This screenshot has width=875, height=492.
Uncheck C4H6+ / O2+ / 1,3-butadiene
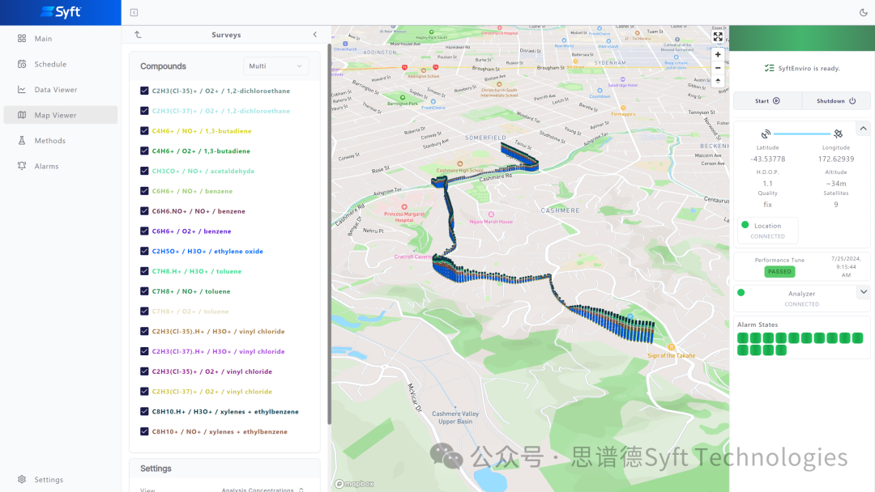click(144, 151)
